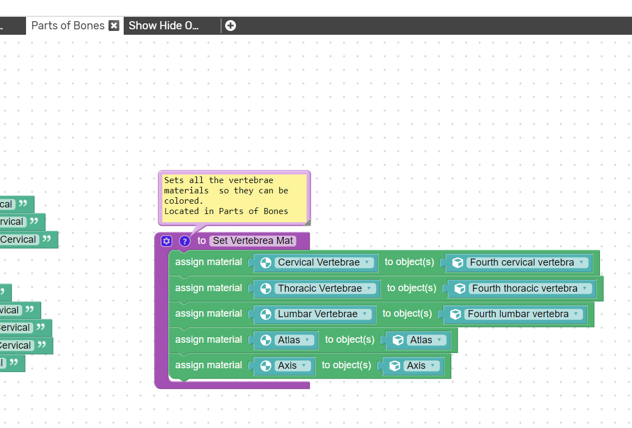Click the Atlas material circle icon
Image resolution: width=632 pixels, height=428 pixels.
(x=266, y=341)
